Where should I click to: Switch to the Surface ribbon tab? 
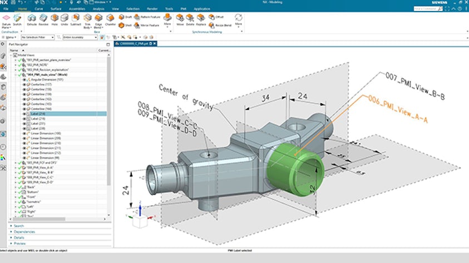(x=56, y=9)
